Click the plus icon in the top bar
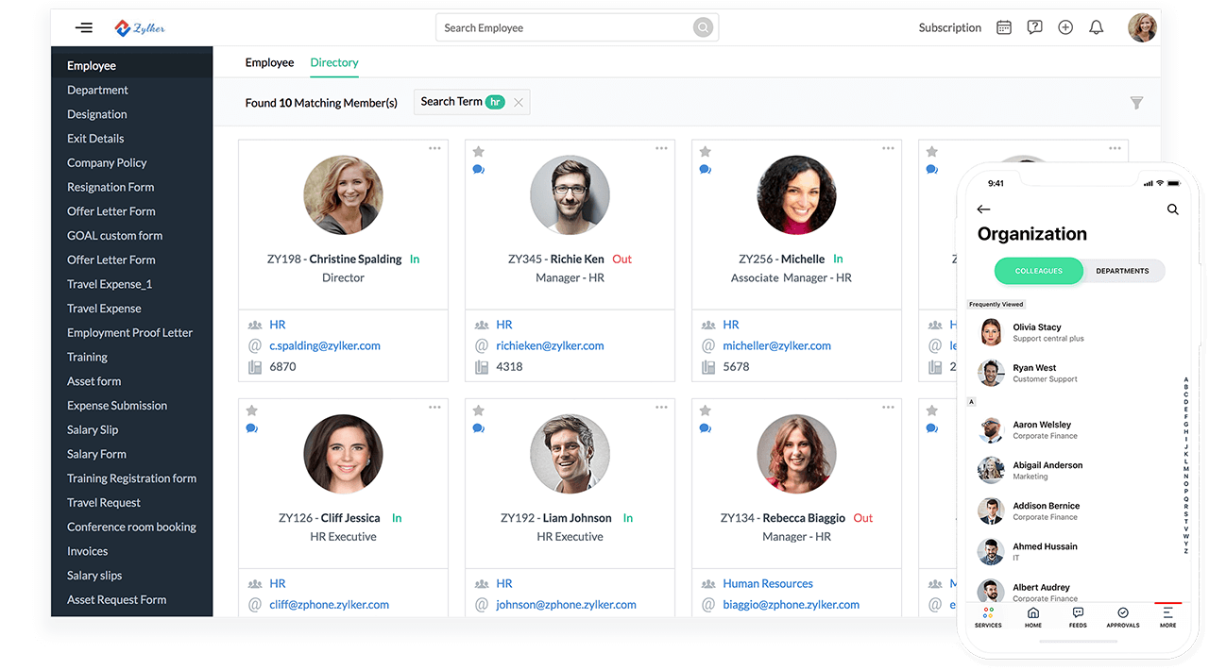Viewport: 1209px width, 670px height. point(1065,27)
